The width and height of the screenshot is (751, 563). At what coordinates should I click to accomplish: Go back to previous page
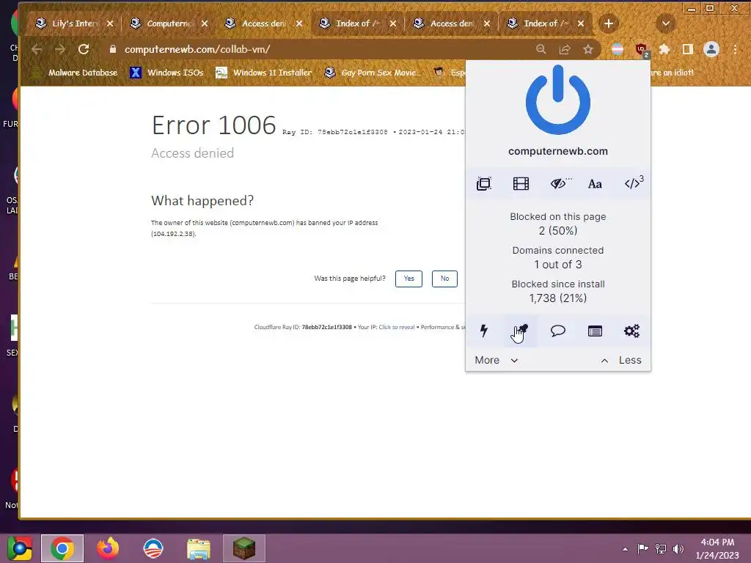pyautogui.click(x=37, y=49)
